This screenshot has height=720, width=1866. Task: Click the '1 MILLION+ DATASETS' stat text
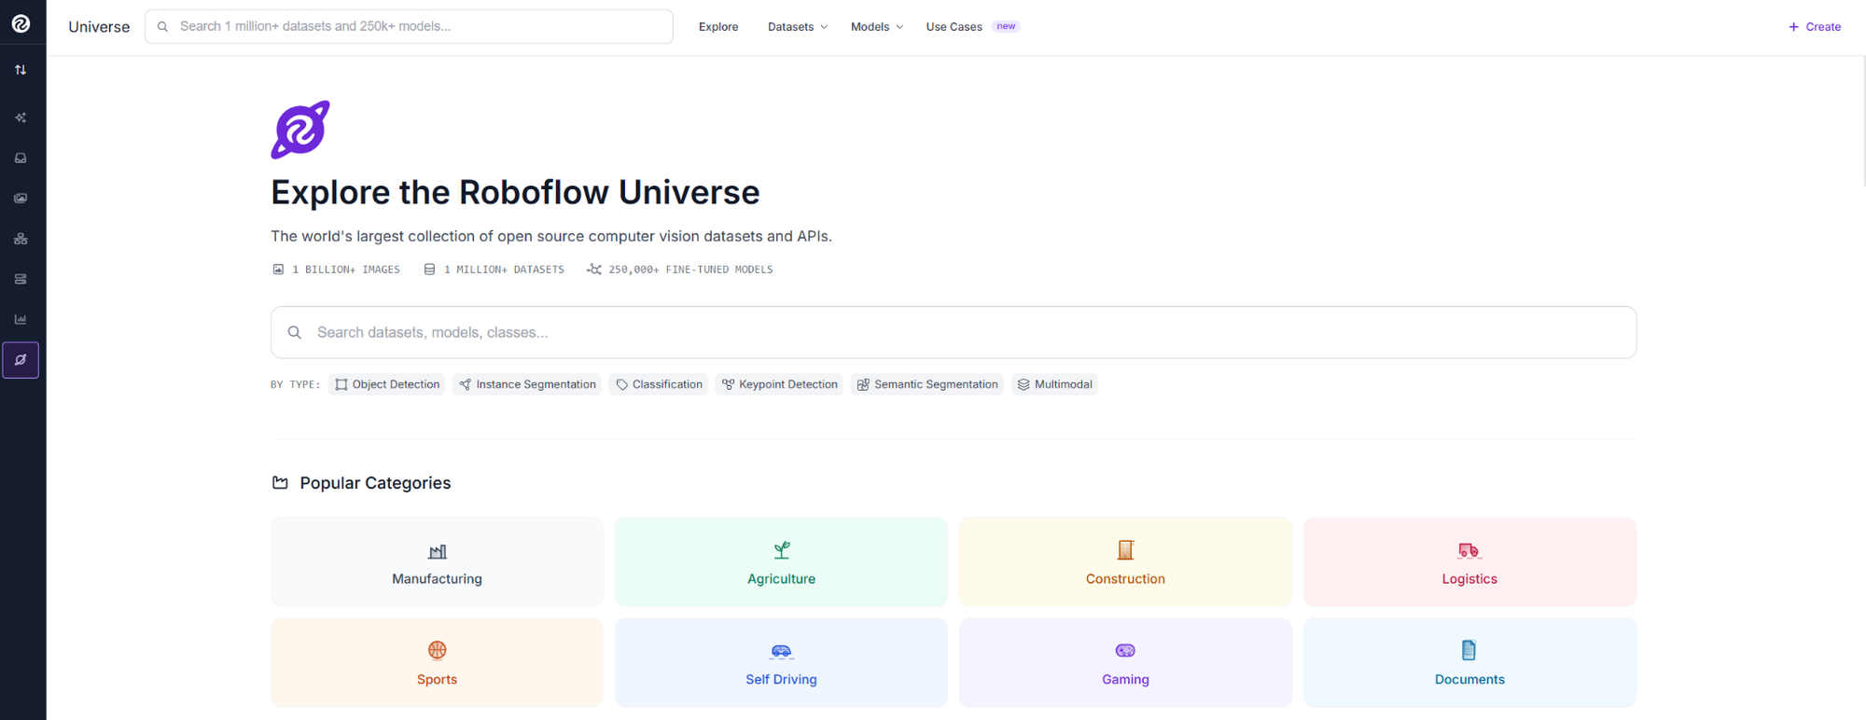[504, 270]
